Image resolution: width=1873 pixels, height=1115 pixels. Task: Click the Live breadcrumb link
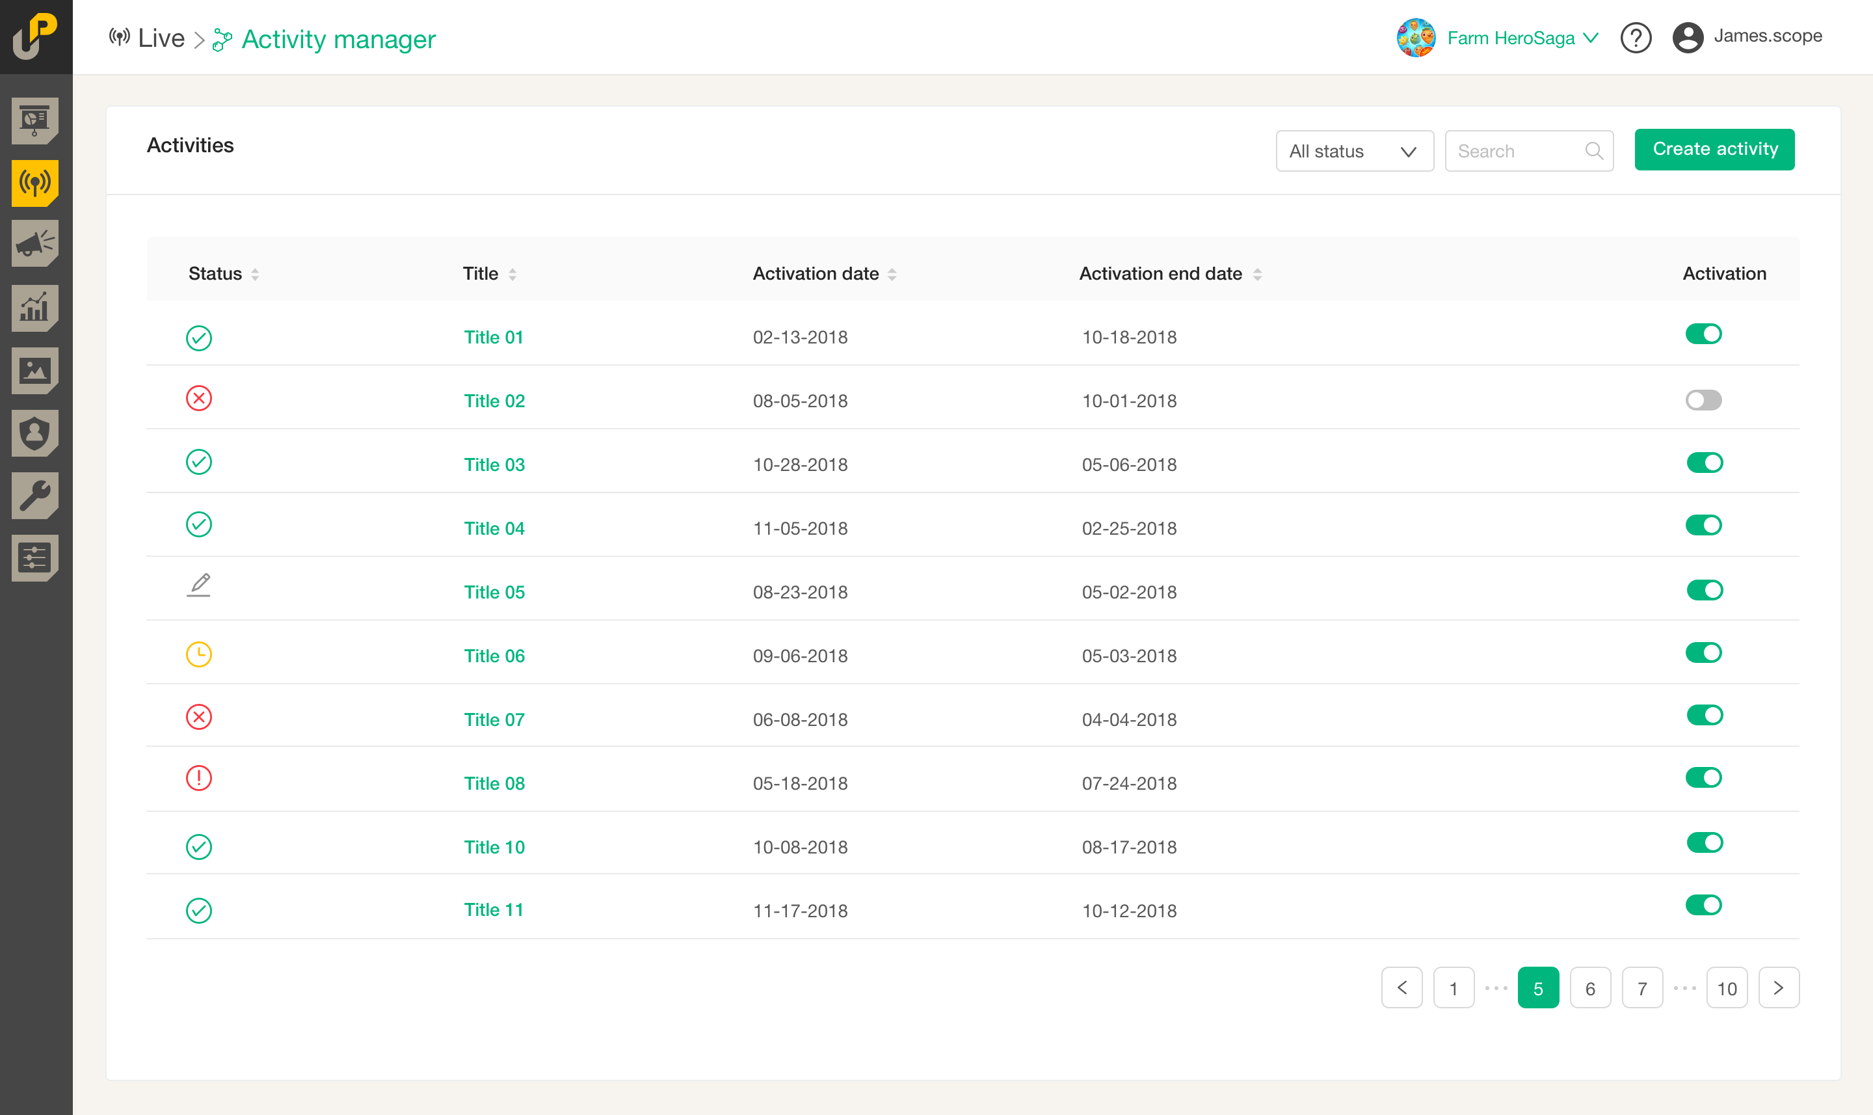(x=147, y=38)
